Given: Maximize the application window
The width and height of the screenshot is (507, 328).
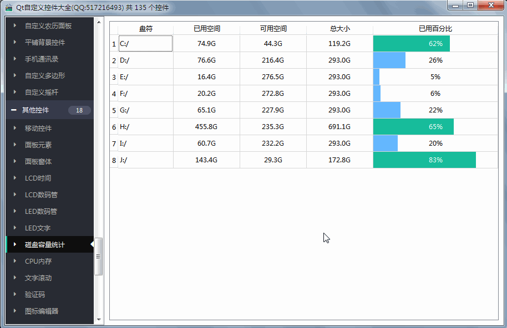Looking at the screenshot, I should click(470, 6).
